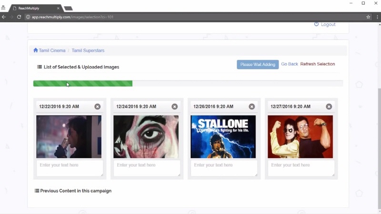Open the Tamil Superstars breadcrumb link
Screen dimensions: 381x214
(88, 50)
